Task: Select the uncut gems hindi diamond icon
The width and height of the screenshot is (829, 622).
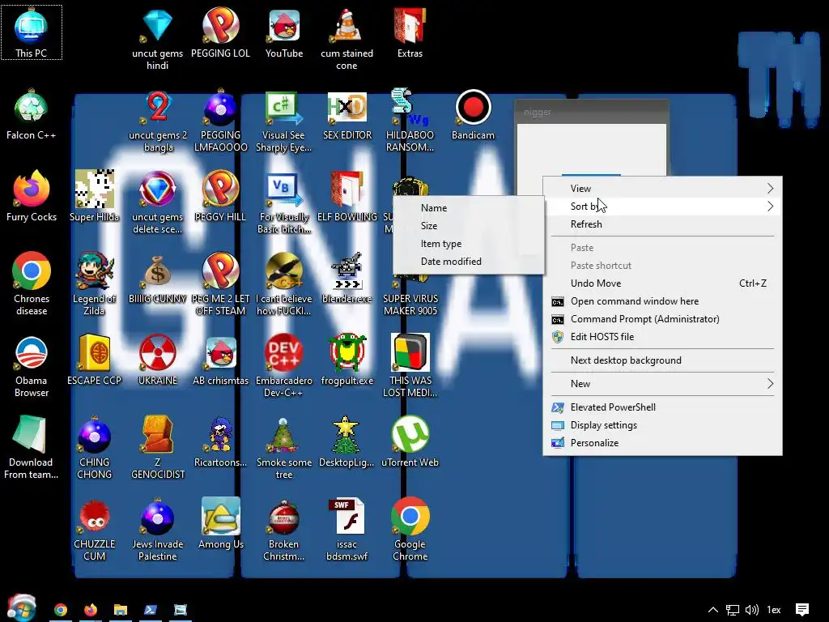Action: pos(158,39)
